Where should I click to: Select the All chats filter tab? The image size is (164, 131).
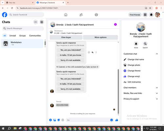(x=5, y=36)
